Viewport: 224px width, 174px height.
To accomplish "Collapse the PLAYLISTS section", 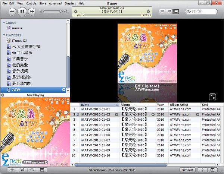I will pos(4,35).
